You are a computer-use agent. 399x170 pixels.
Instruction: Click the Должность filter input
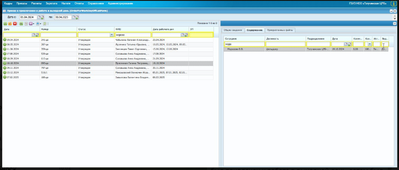tap(285, 44)
